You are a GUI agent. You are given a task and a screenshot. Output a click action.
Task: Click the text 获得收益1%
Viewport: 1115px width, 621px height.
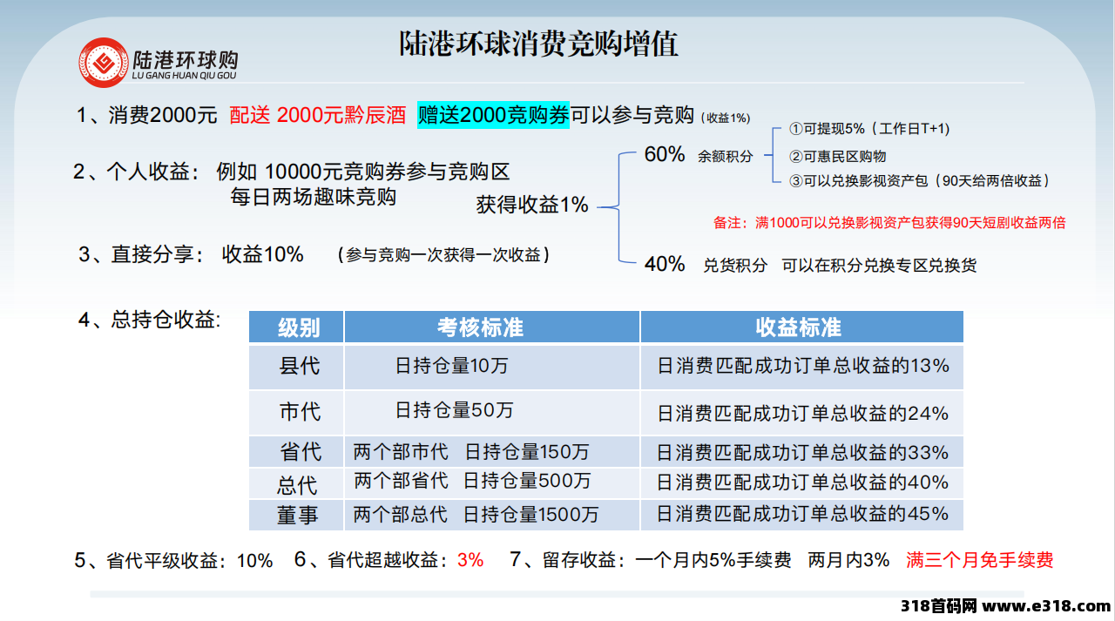pyautogui.click(x=532, y=206)
